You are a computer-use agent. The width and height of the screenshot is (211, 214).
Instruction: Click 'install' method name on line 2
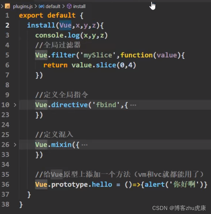(x=41, y=25)
